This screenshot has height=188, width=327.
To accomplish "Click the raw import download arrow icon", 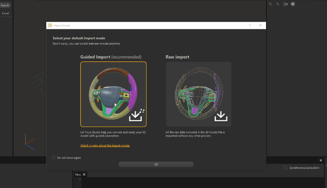I will (x=221, y=116).
